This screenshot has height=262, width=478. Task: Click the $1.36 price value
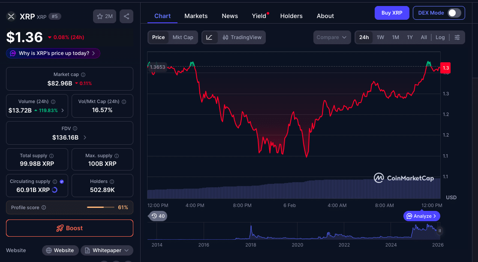pyautogui.click(x=24, y=37)
